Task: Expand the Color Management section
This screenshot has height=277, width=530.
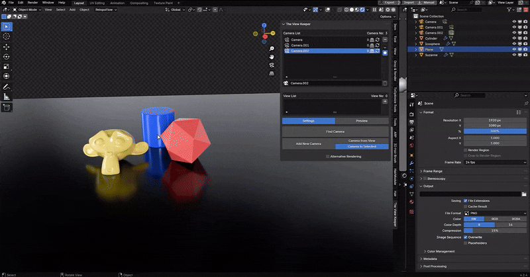Action: point(439,251)
